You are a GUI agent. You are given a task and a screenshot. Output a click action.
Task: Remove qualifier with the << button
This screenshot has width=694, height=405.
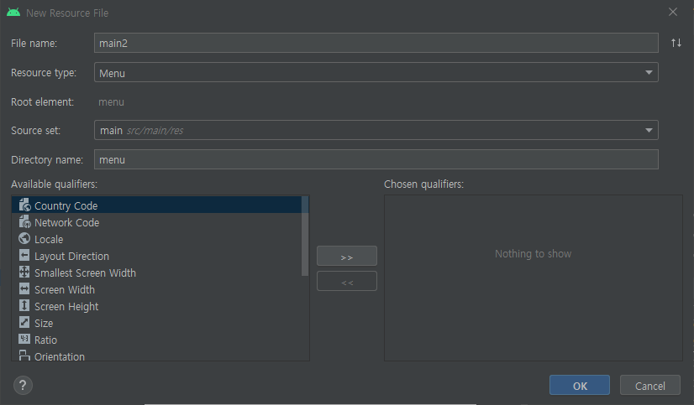[347, 282]
